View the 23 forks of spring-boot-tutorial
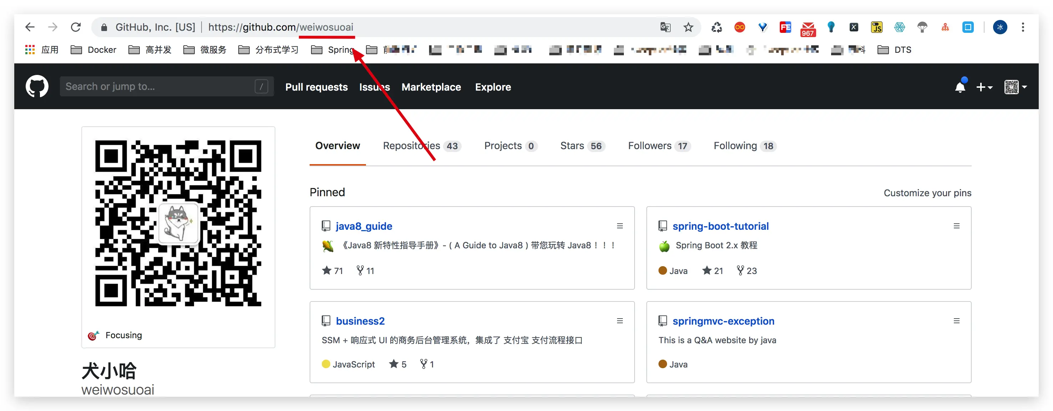1053x411 pixels. 747,271
